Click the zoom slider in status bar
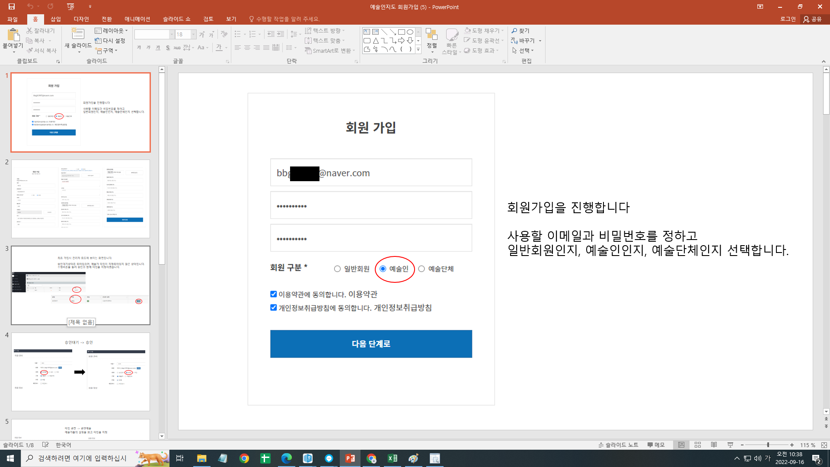This screenshot has width=830, height=467. tap(768, 445)
